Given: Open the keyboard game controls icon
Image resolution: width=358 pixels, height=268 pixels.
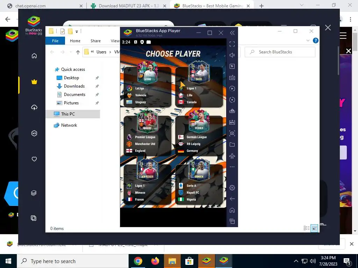Looking at the screenshot, I should point(232,77).
